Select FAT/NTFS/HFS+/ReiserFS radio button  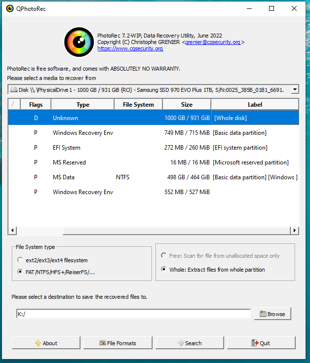click(x=20, y=272)
